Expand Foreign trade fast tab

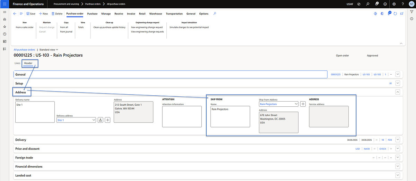click(x=398, y=158)
